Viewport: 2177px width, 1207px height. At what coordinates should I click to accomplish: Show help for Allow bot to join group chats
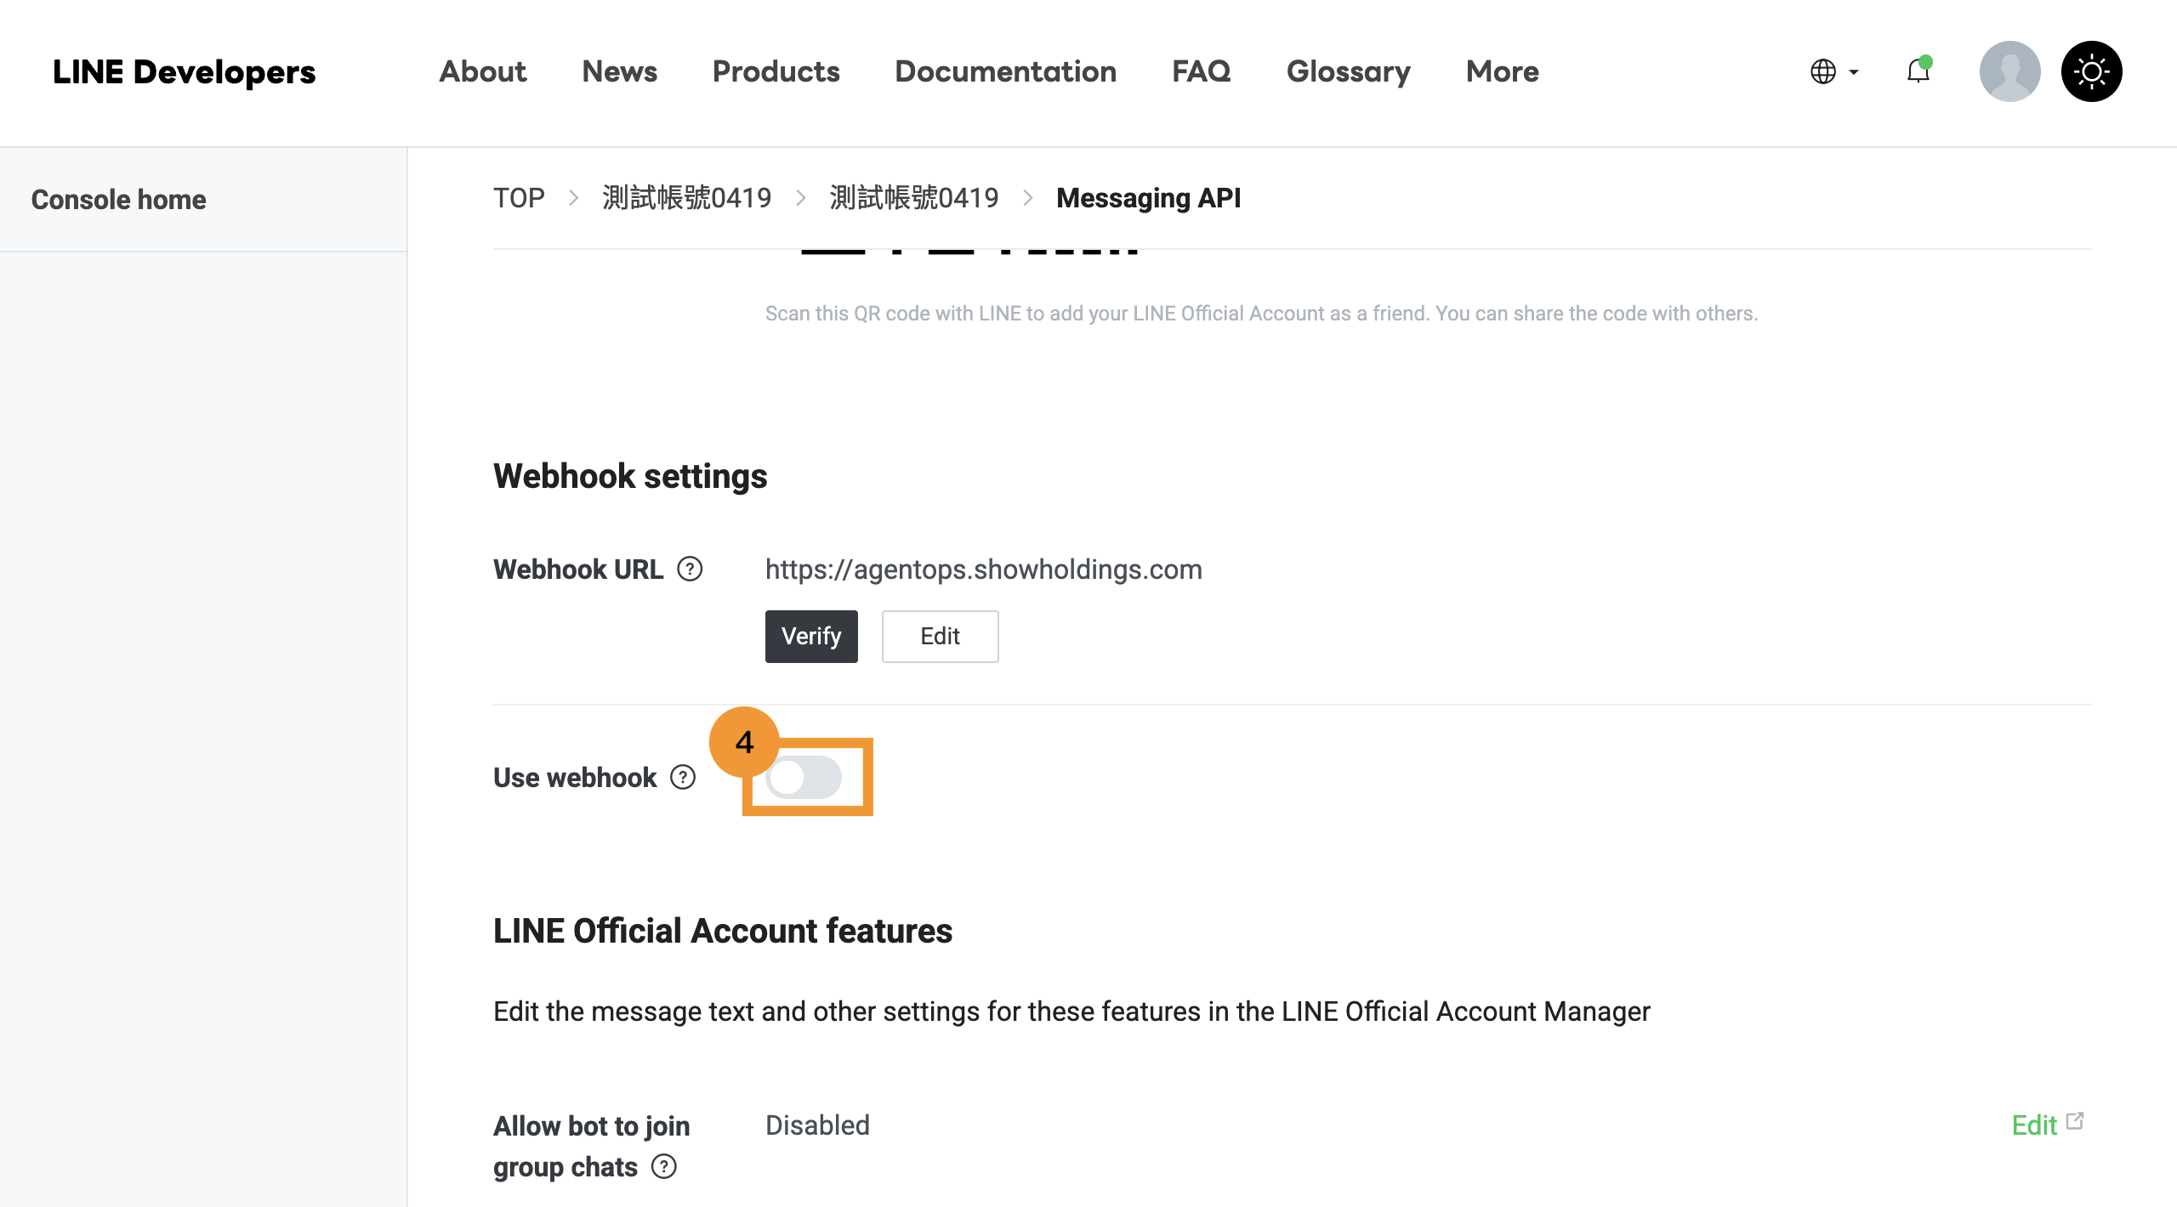pos(664,1166)
